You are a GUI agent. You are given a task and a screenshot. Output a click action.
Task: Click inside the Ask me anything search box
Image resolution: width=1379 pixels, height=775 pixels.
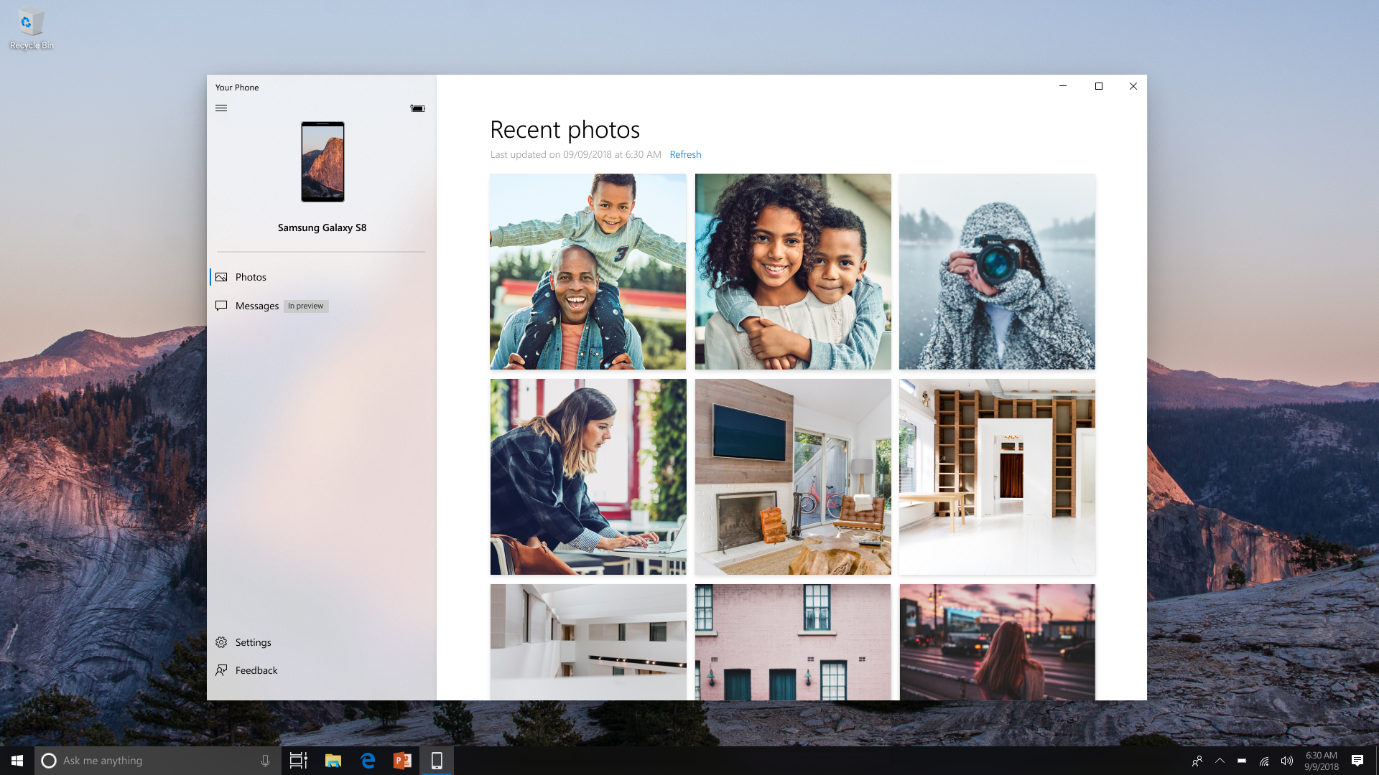[x=144, y=760]
